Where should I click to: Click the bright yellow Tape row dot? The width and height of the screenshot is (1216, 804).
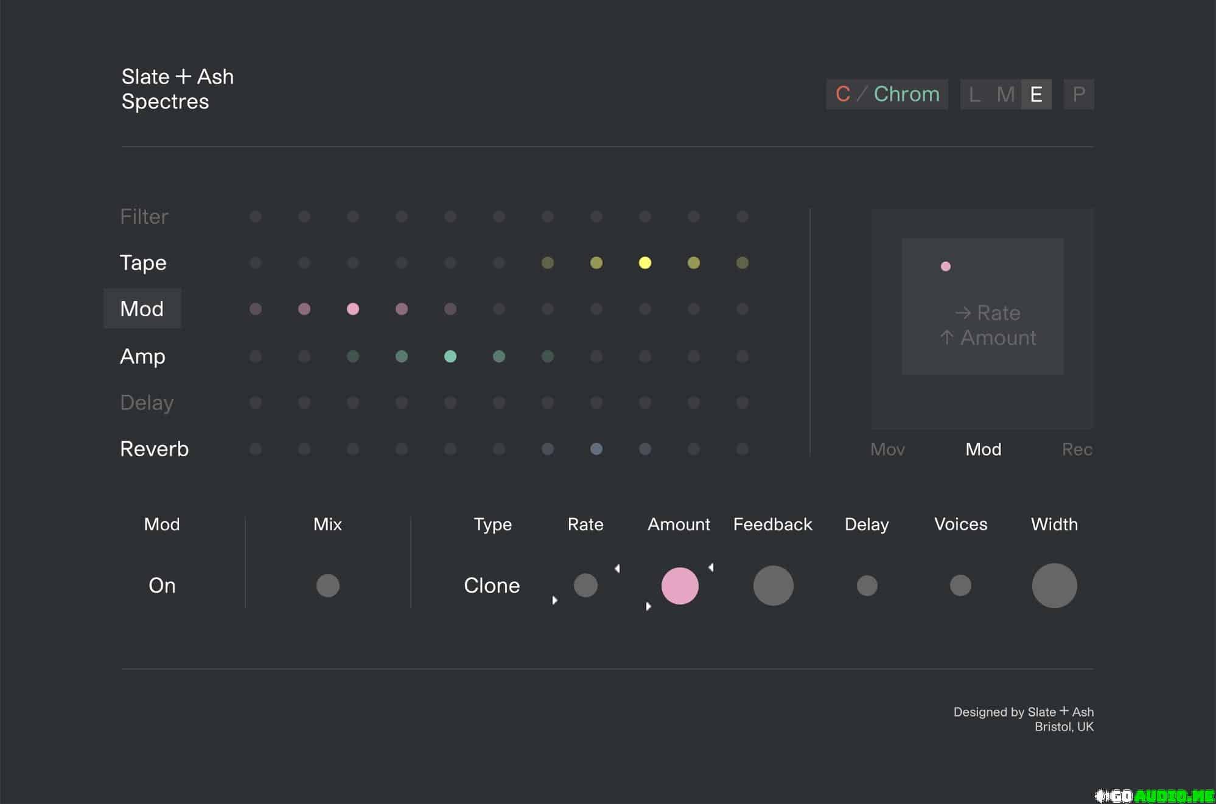point(645,263)
